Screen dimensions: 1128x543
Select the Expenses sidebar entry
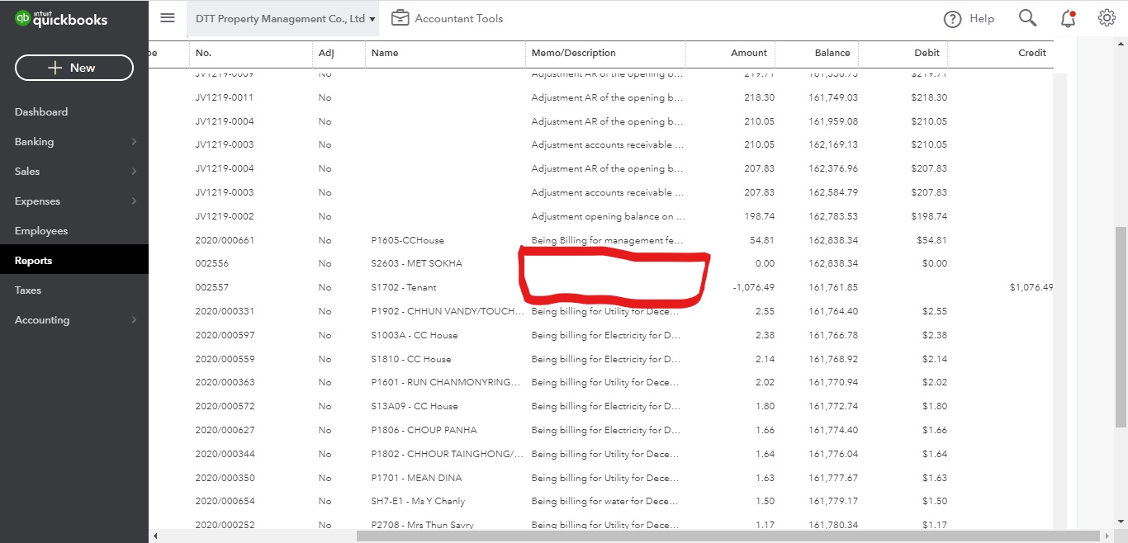(36, 201)
